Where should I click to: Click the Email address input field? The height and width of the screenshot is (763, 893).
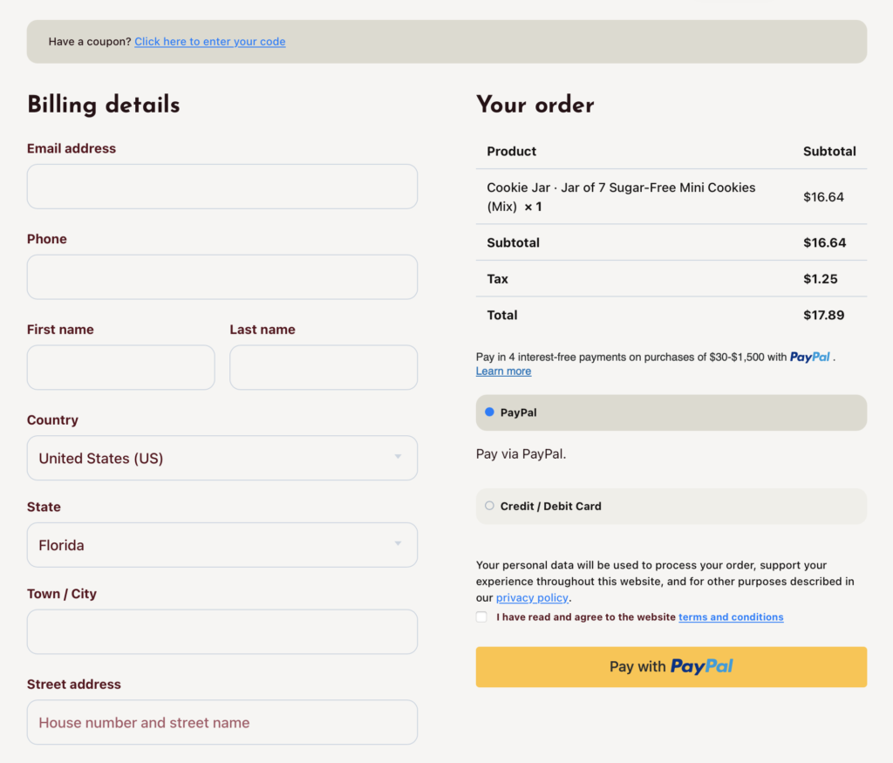[222, 187]
